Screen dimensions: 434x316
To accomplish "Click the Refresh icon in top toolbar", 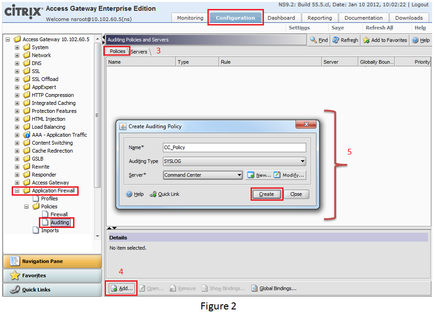I will coord(336,40).
